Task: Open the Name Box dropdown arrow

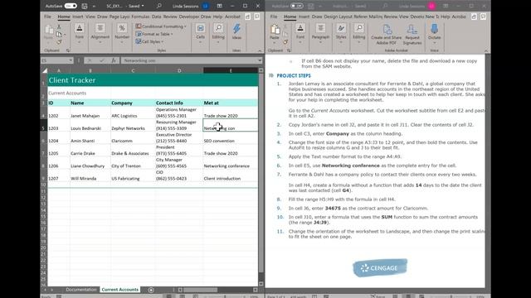Action: [x=71, y=60]
